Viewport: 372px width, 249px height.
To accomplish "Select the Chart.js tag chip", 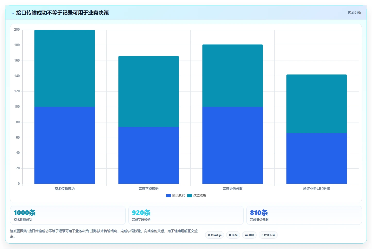I will pos(215,235).
